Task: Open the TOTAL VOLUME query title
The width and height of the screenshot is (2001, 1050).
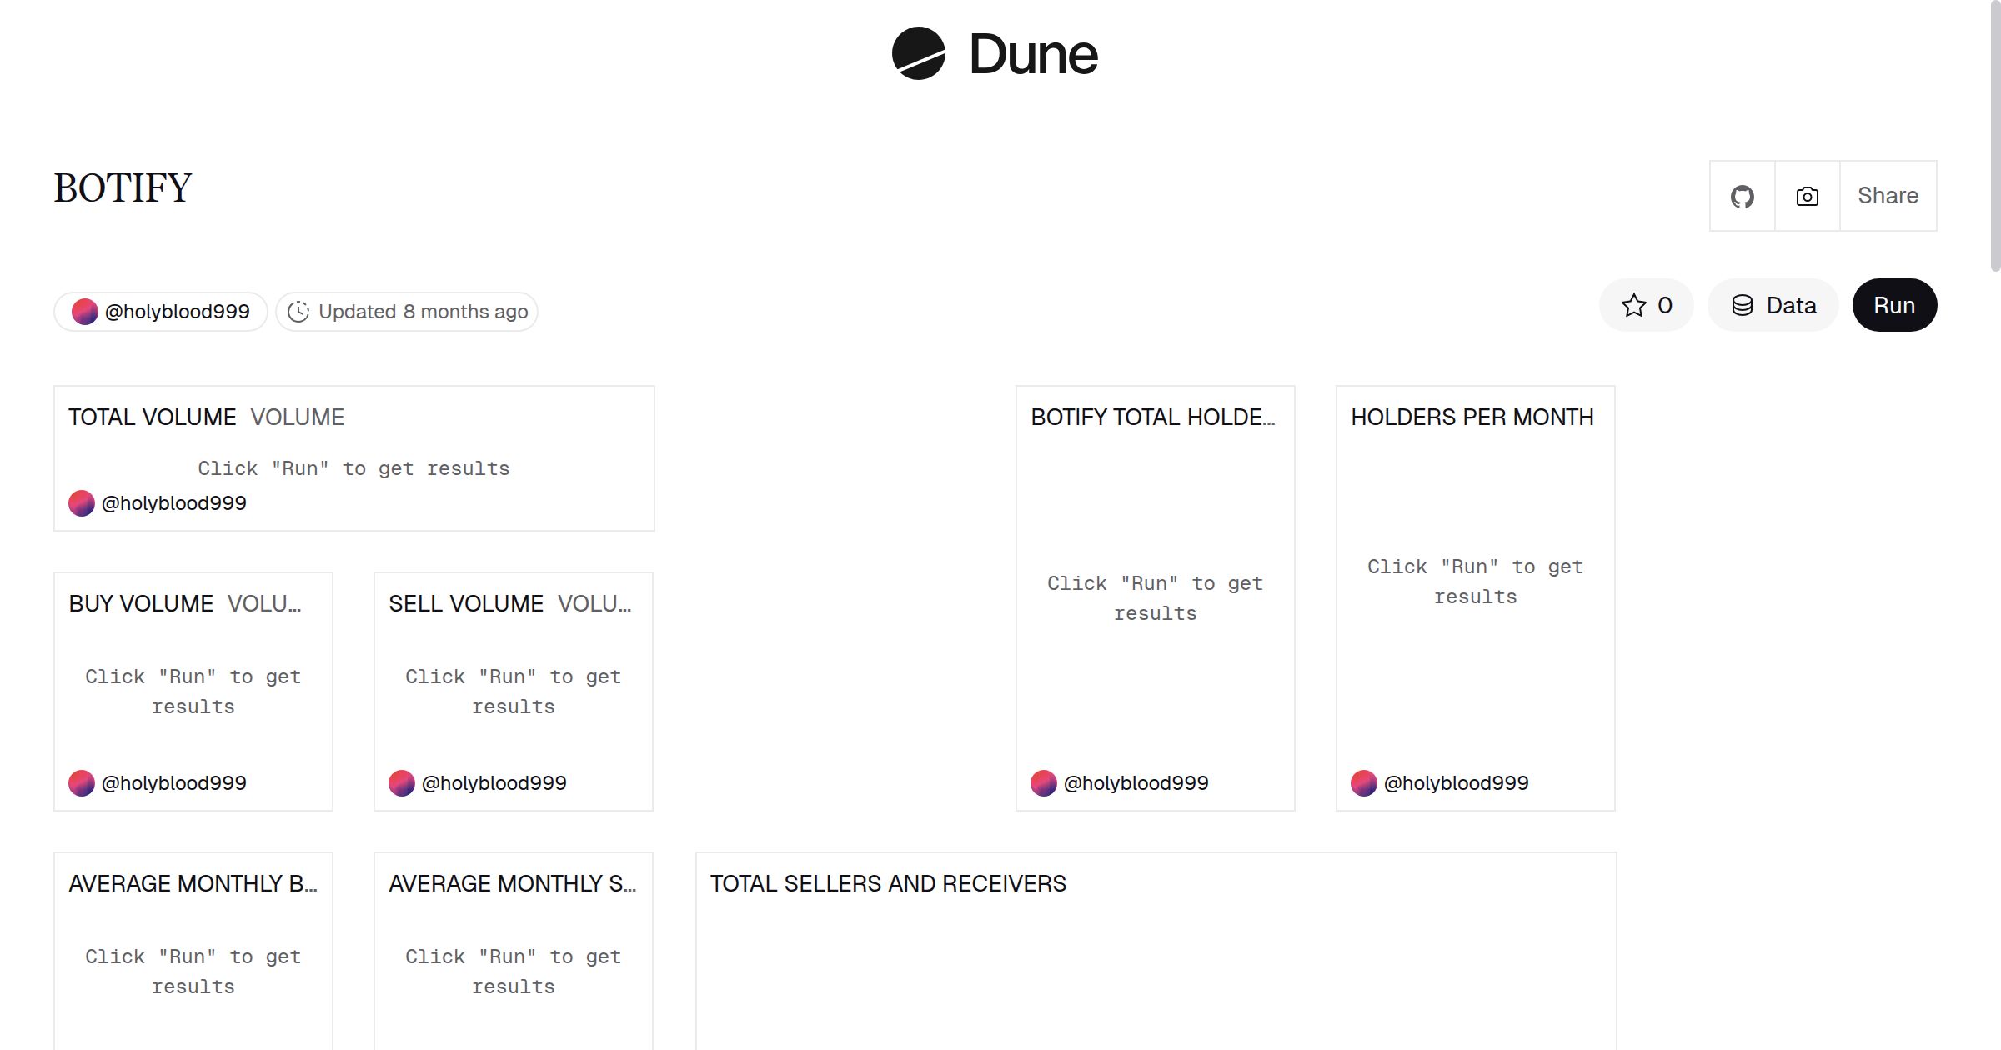Action: tap(152, 417)
